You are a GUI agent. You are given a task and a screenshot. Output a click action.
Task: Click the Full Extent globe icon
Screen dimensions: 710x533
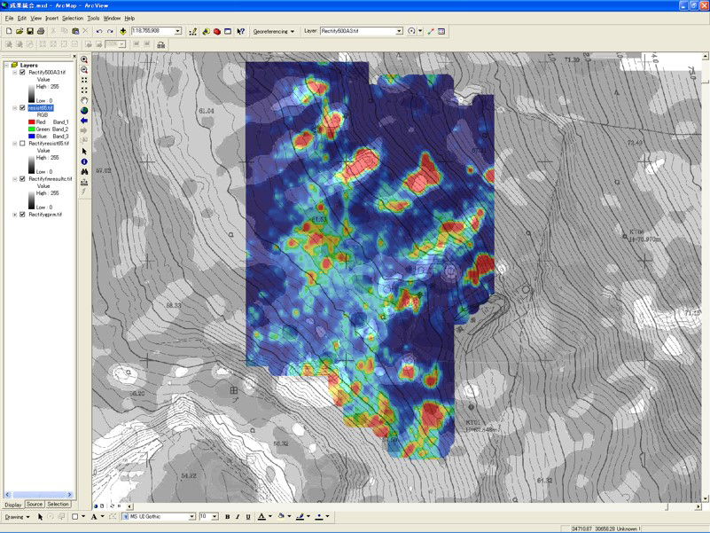84,110
